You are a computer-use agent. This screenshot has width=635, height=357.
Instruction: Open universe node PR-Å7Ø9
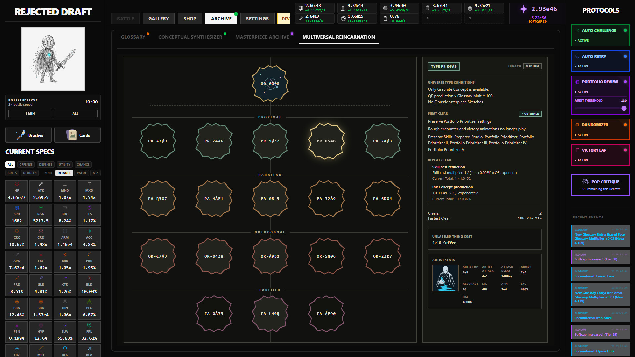(x=157, y=141)
